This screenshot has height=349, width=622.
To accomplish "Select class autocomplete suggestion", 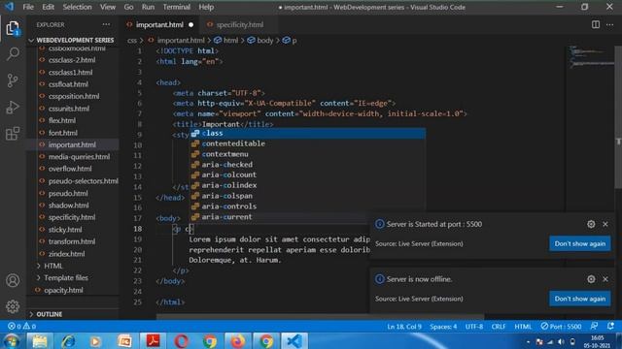I will click(307, 134).
